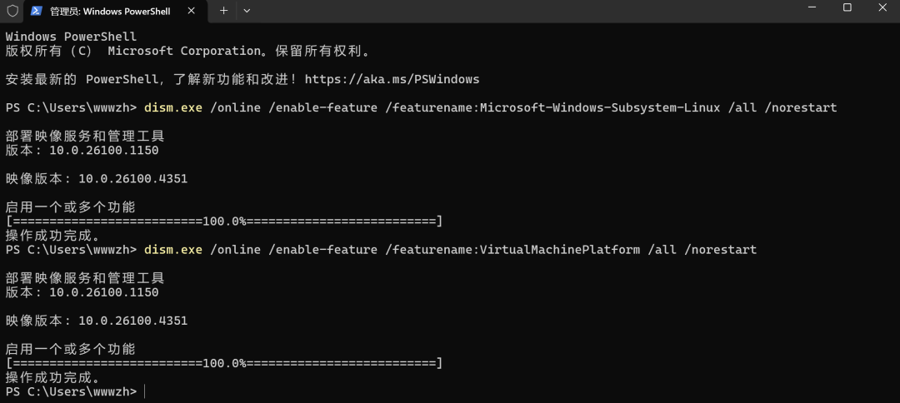Click the second dism.exe command word
The height and width of the screenshot is (403, 900).
coord(173,250)
